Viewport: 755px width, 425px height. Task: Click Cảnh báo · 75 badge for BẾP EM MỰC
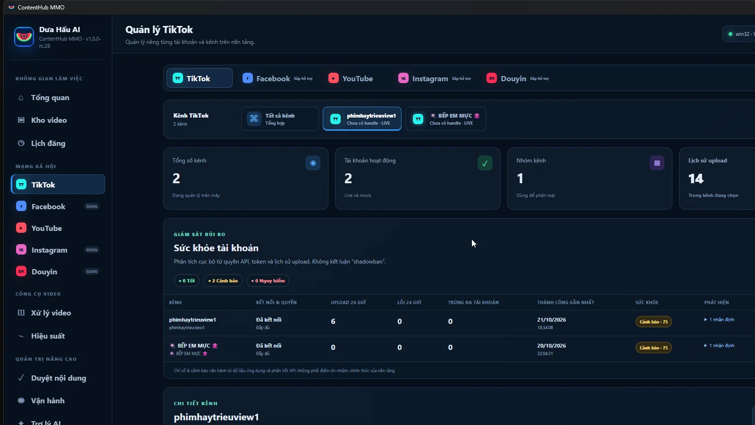(654, 348)
